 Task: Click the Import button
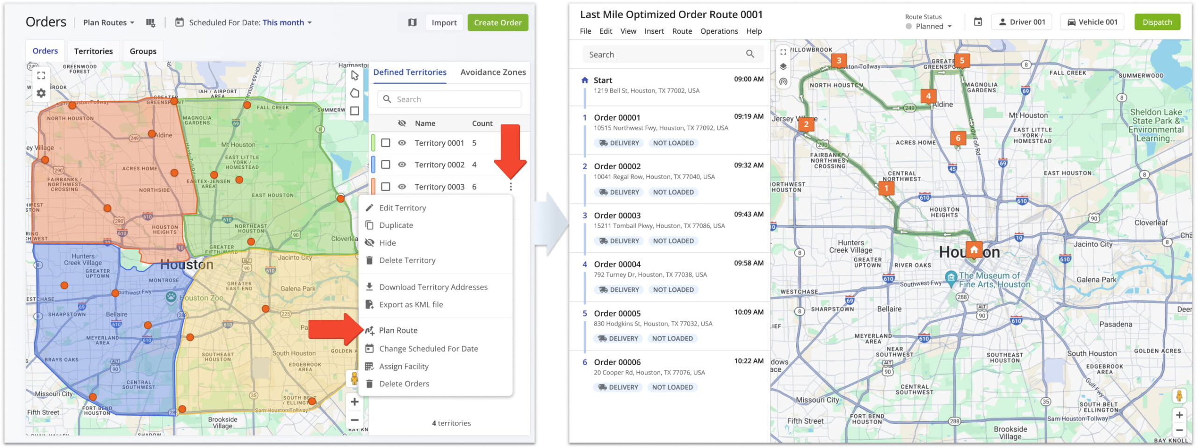pos(444,22)
